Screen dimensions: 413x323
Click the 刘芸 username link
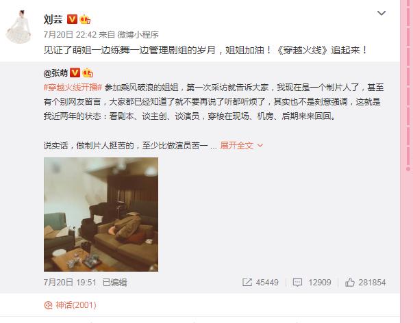53,19
